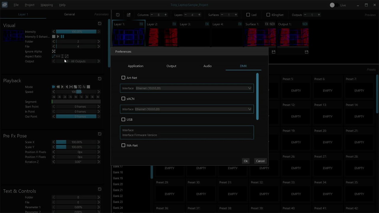The height and width of the screenshot is (213, 379).
Task: Tick the Led checkbox in toolbar
Action: point(248,15)
